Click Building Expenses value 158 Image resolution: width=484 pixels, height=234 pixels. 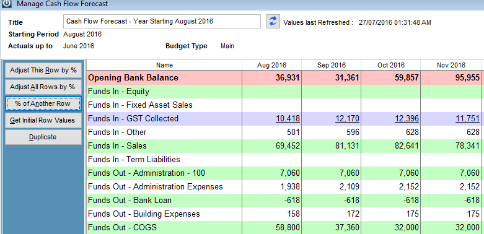coord(293,214)
